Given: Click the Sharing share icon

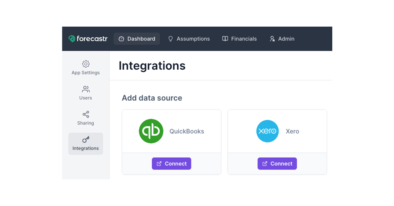Looking at the screenshot, I should [86, 114].
